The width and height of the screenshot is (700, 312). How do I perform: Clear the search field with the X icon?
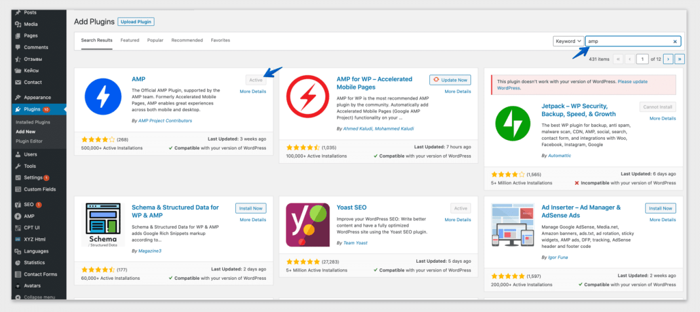point(675,41)
